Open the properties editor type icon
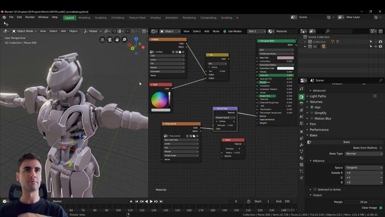 [x=303, y=80]
